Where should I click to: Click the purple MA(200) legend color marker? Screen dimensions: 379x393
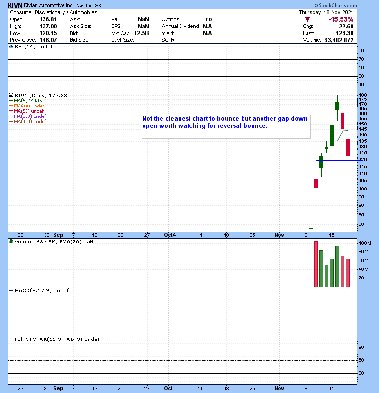11,116
